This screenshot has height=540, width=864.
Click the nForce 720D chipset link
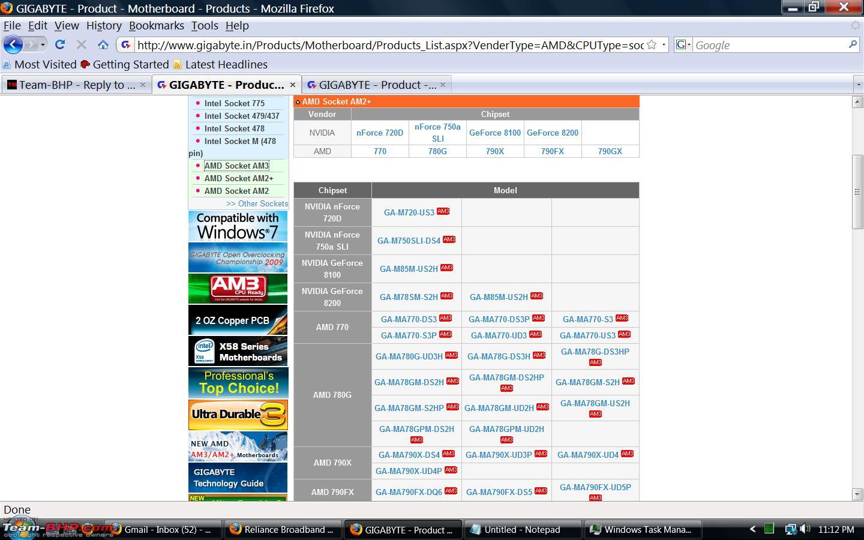(380, 133)
